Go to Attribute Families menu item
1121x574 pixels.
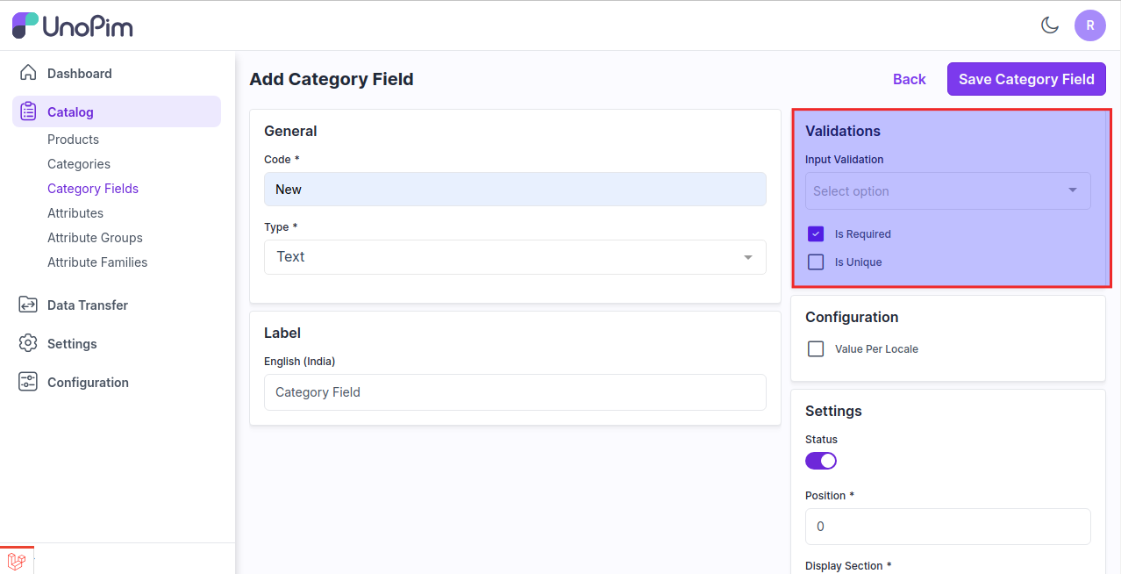click(x=97, y=262)
